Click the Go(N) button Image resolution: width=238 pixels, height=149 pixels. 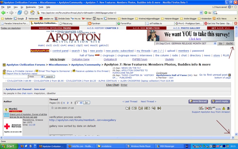tap(229, 44)
